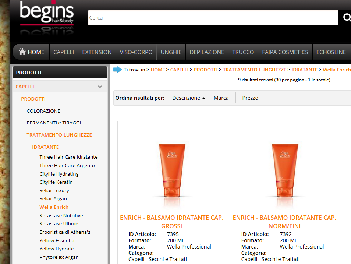Collapse the CAPELLI sidebar chevron
351x264 pixels.
click(x=100, y=87)
